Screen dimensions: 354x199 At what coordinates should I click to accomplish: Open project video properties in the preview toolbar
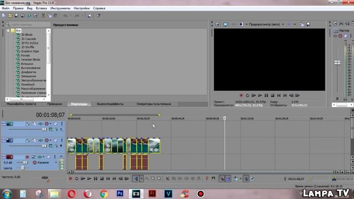(x=217, y=24)
